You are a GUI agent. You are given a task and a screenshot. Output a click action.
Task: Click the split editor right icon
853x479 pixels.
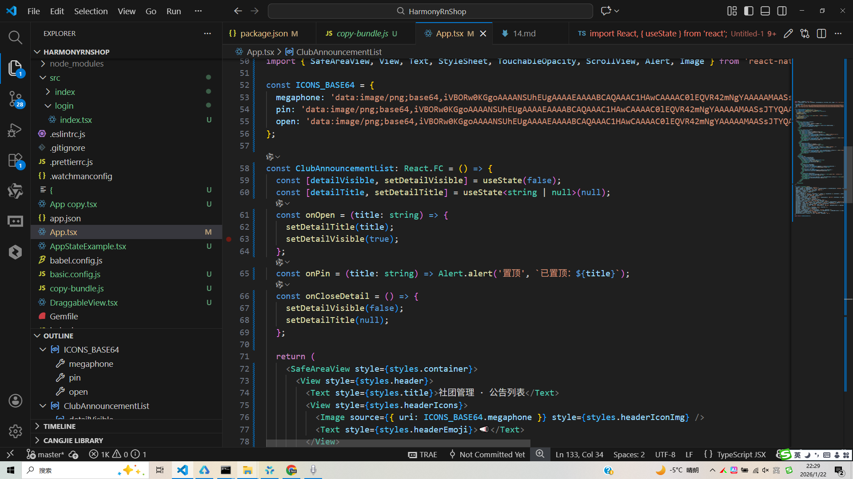821,34
